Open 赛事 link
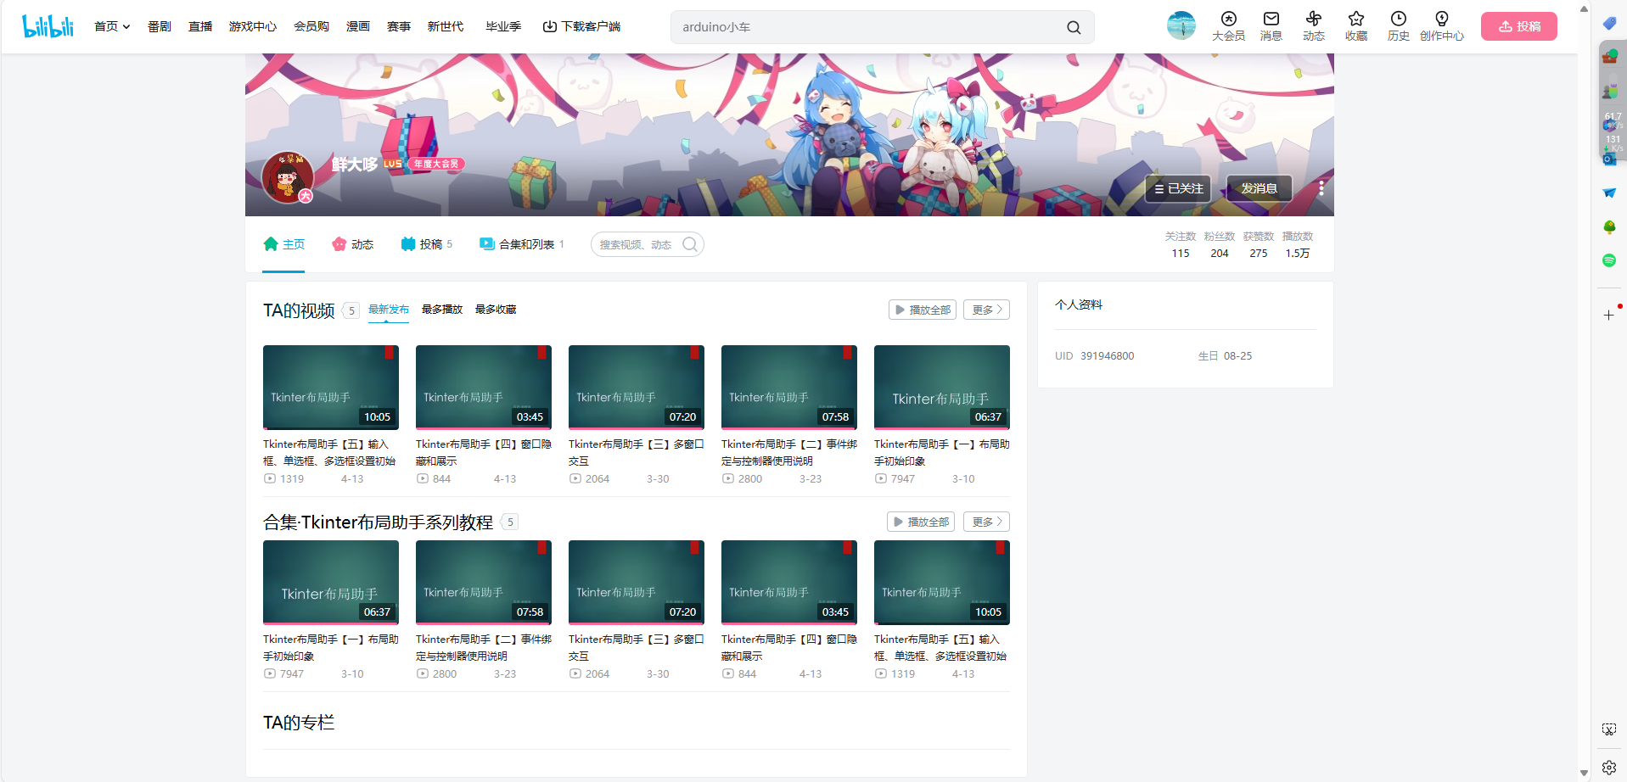 point(399,26)
